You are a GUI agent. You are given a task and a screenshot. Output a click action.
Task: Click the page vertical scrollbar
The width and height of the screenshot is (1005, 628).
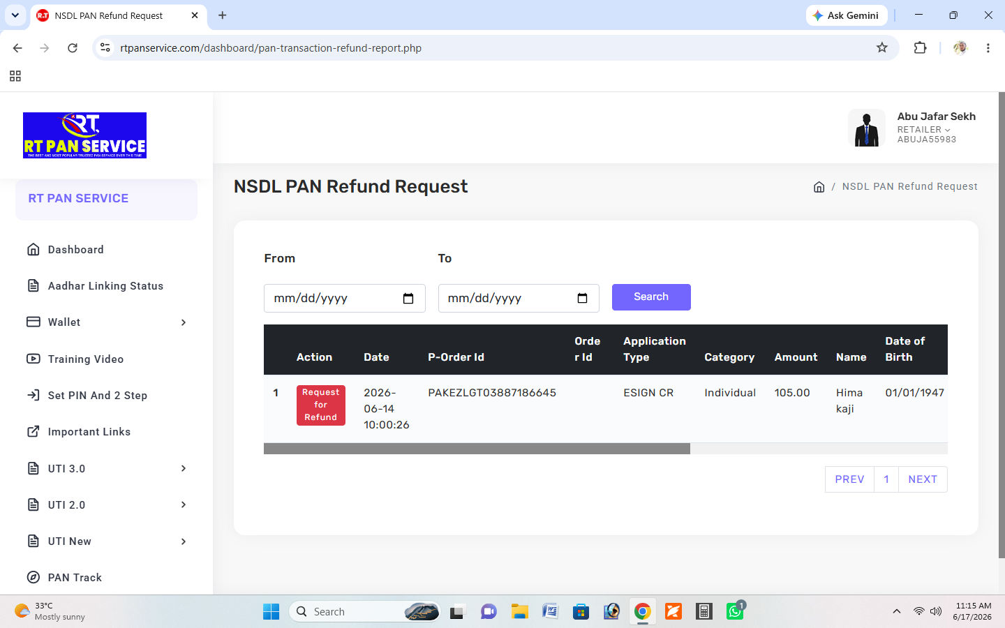tap(1002, 324)
